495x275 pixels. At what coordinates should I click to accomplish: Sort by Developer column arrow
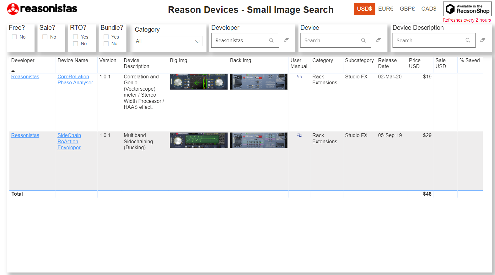coord(13,71)
